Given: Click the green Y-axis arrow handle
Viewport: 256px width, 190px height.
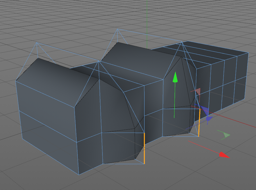Looking at the screenshot, I should tap(175, 77).
